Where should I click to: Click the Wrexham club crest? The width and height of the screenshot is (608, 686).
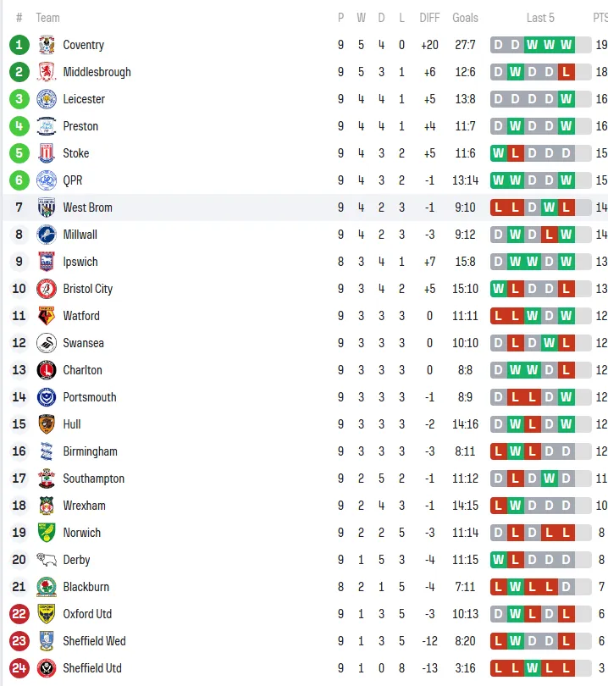[47, 506]
